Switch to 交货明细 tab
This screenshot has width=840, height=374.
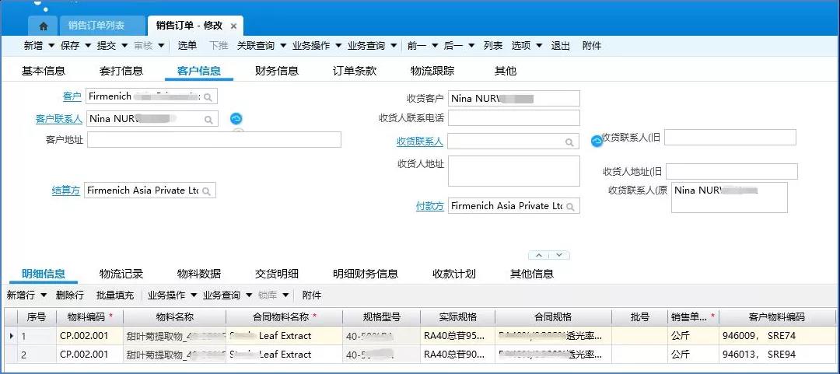click(x=276, y=274)
